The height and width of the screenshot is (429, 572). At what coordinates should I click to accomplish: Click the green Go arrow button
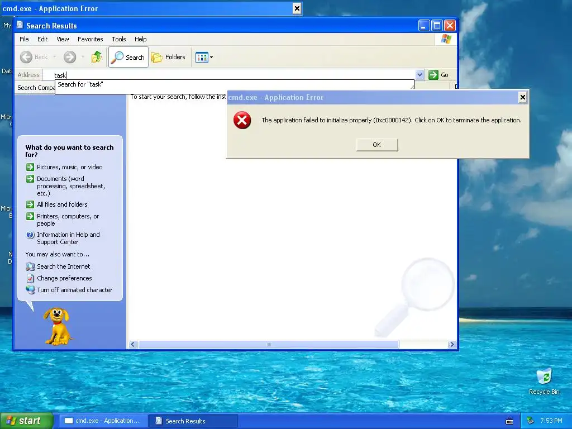click(433, 75)
